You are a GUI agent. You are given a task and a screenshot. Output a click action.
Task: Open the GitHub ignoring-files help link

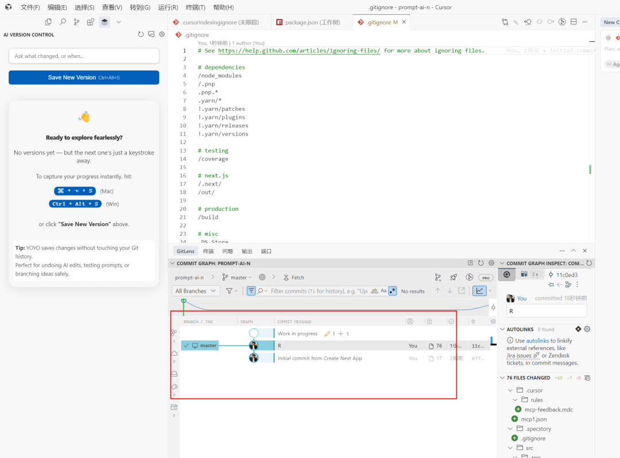[x=299, y=51]
